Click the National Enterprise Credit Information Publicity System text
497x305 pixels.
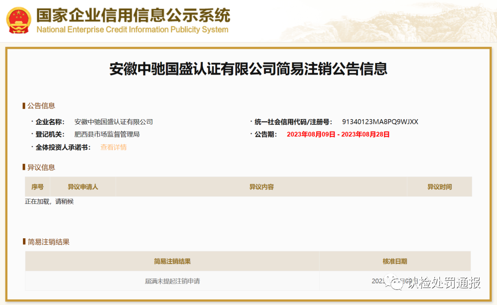click(133, 29)
